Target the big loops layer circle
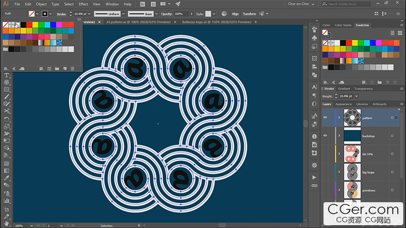This screenshot has width=406, height=228. pyautogui.click(x=392, y=172)
